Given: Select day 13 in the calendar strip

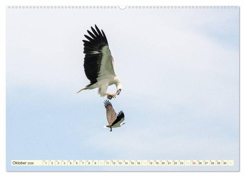Looking at the screenshot, I should pyautogui.click(x=120, y=163).
